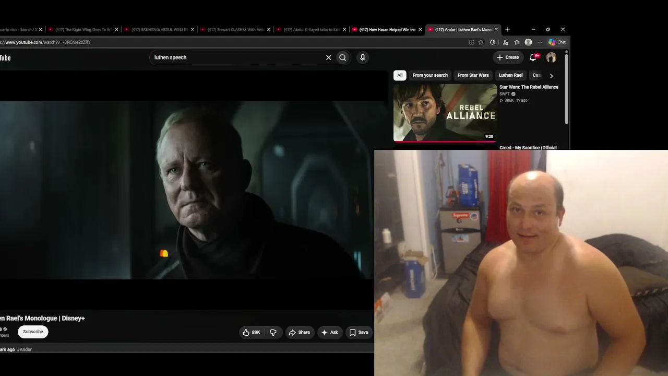Open the Copilot Chat button
668x376 pixels.
[557, 42]
